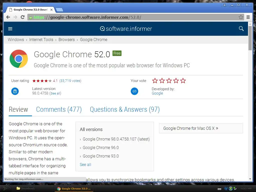Open Google Chrome 93.0 version

[100, 156]
